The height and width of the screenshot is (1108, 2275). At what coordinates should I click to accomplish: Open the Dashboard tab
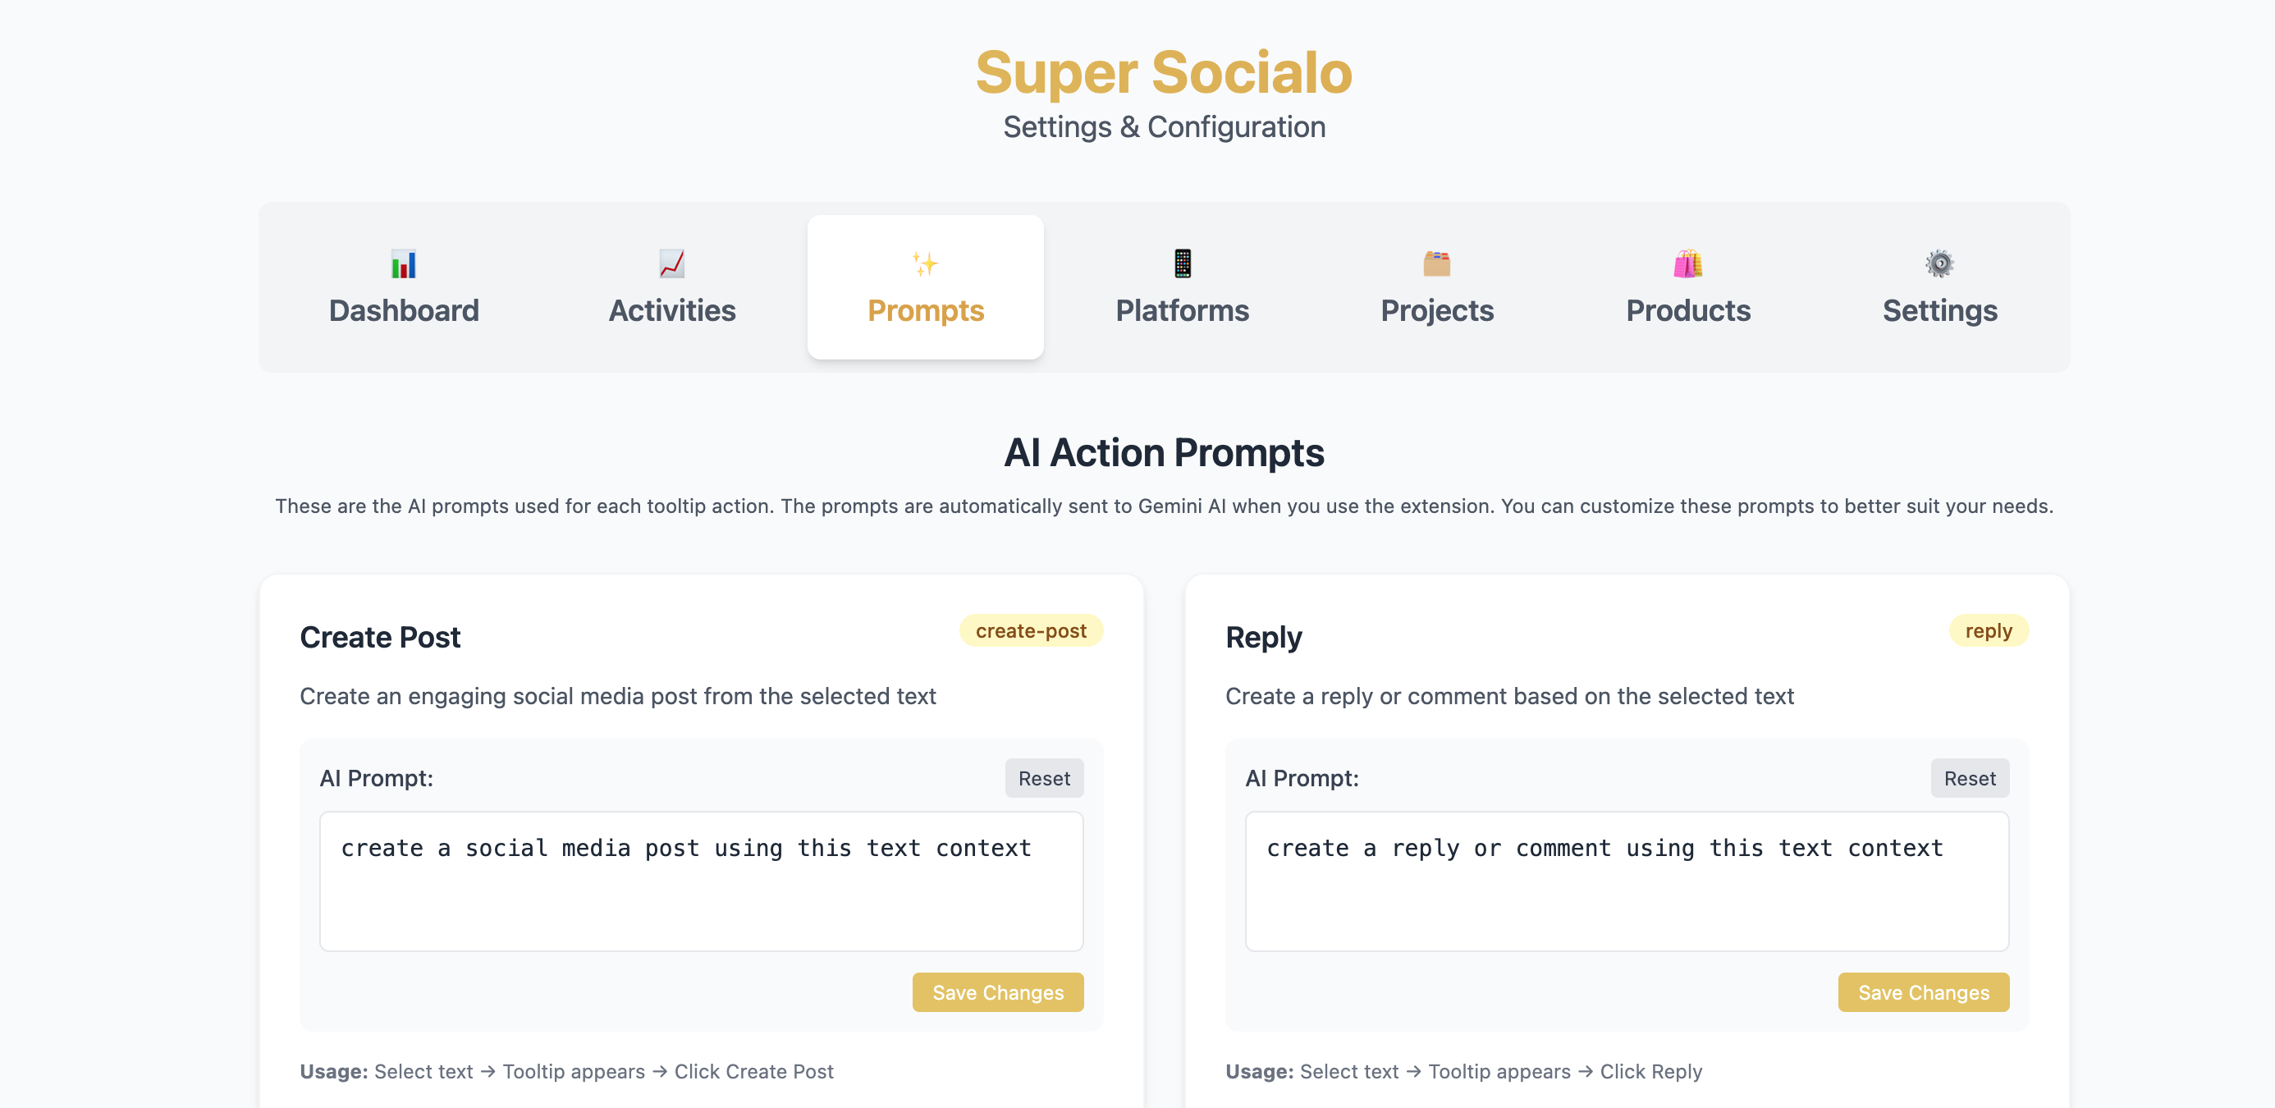click(x=404, y=286)
